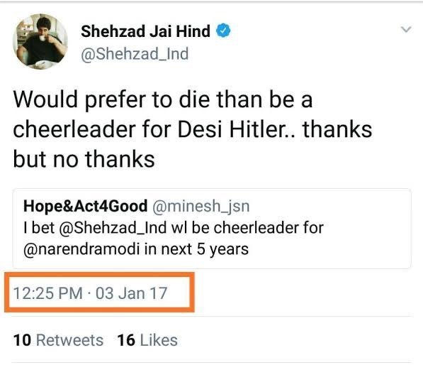Click the 'in next 5 years' quoted text
This screenshot has width=423, height=365.
[196, 249]
